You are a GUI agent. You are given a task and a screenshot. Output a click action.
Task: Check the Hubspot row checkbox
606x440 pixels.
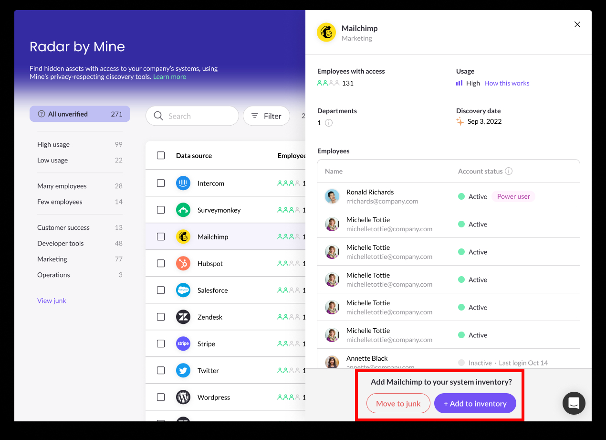click(x=161, y=263)
